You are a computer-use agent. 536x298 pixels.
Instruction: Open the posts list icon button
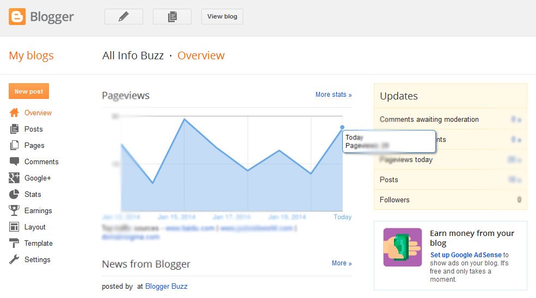[172, 16]
